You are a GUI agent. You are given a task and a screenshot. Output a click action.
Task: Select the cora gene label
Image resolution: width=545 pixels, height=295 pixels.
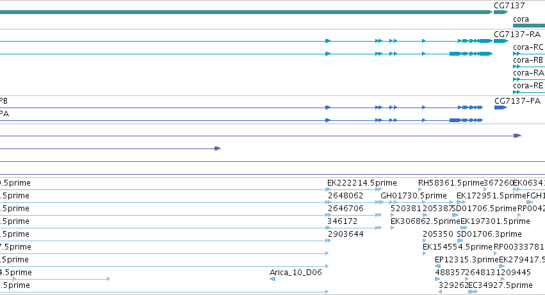pyautogui.click(x=521, y=19)
